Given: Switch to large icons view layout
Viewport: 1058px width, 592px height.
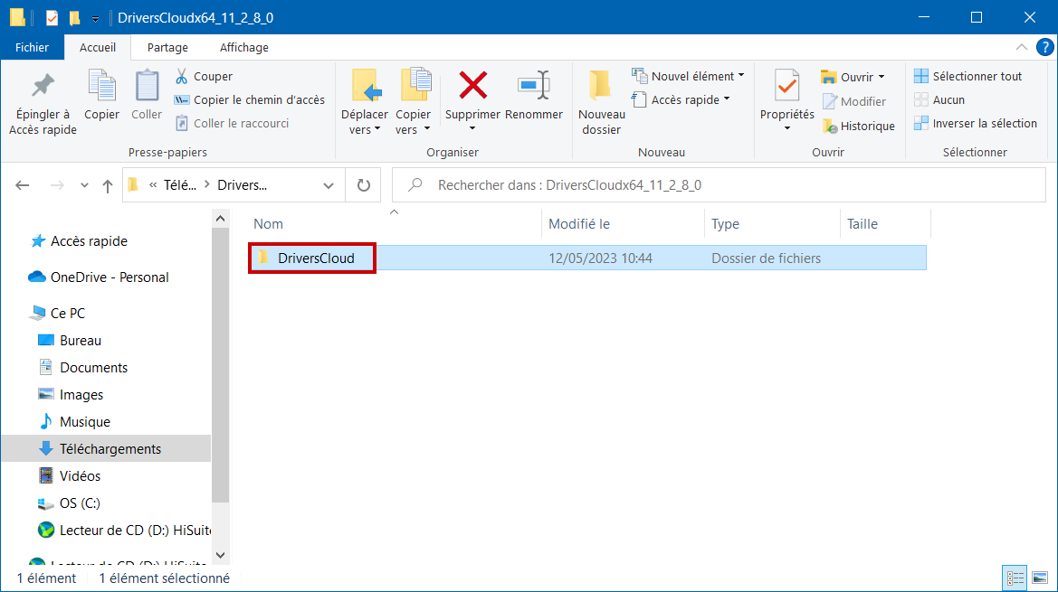Looking at the screenshot, I should pyautogui.click(x=1040, y=578).
